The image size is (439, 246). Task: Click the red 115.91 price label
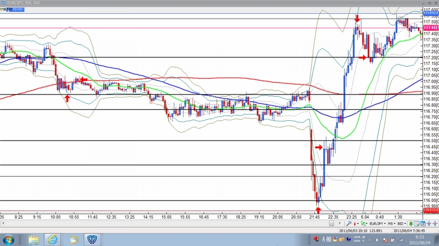pos(431,210)
